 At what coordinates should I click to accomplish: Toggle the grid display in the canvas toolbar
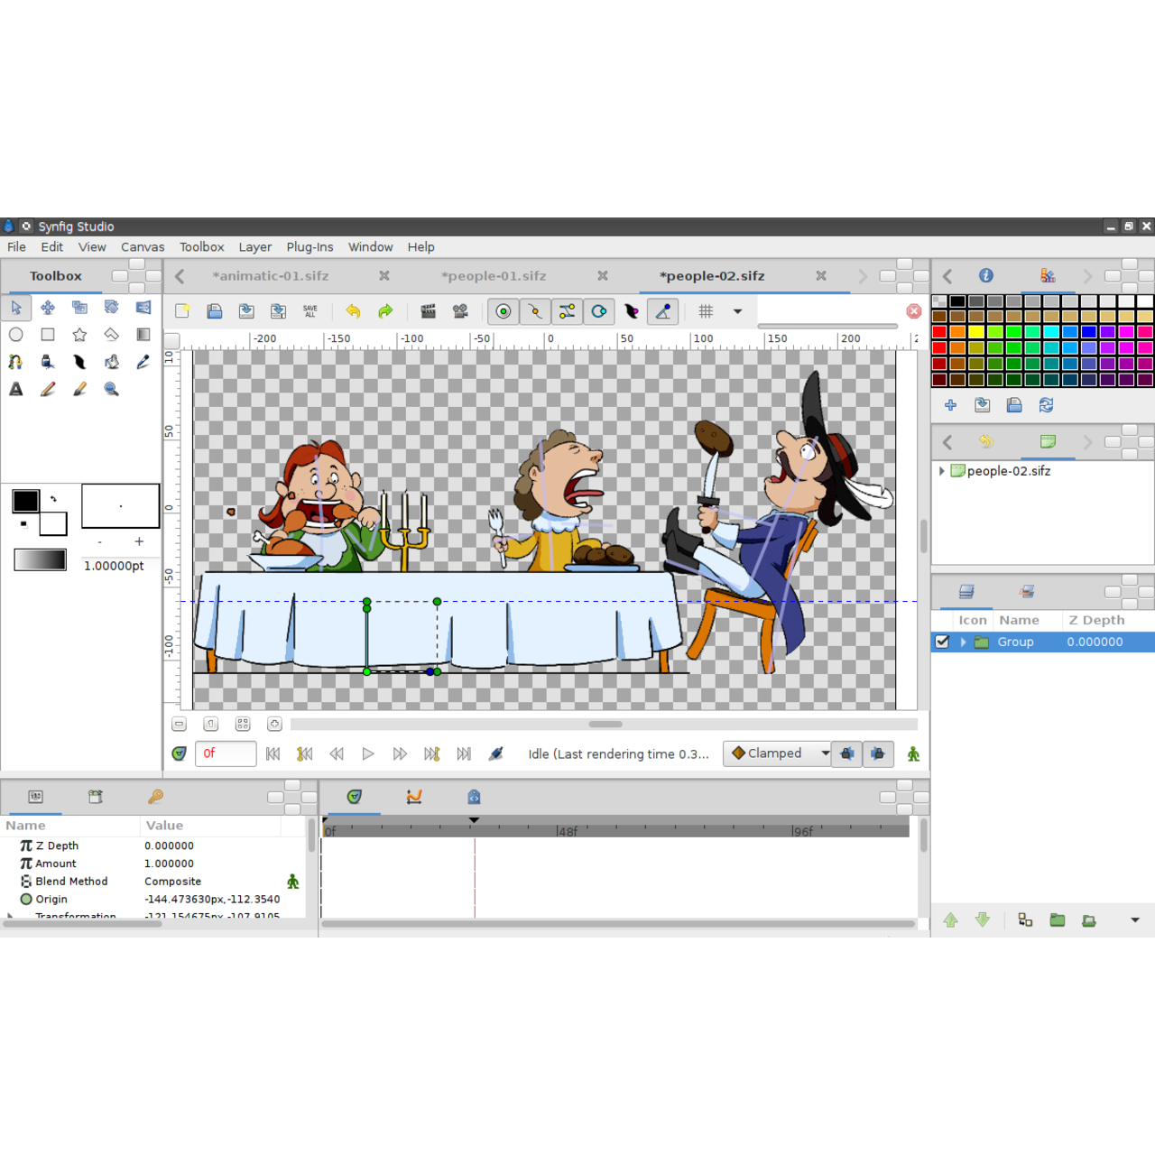pos(704,311)
